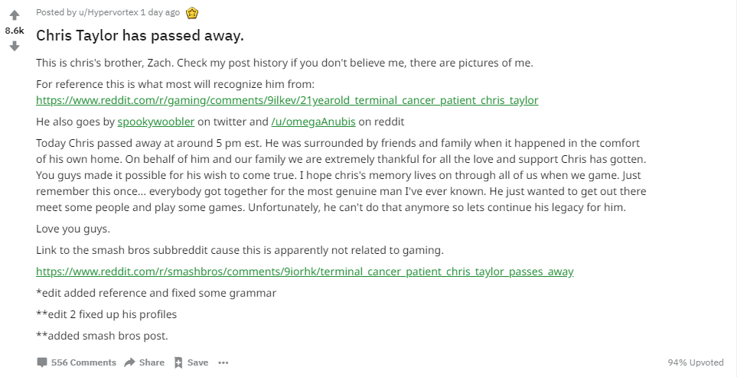
Task: Click the 8.6k vote score
Action: coord(14,31)
